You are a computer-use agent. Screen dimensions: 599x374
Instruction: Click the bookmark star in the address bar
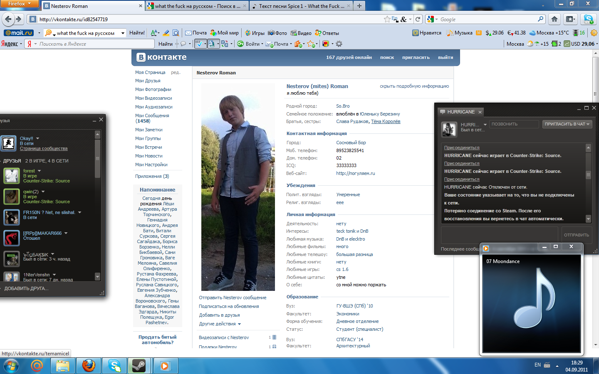click(x=387, y=19)
